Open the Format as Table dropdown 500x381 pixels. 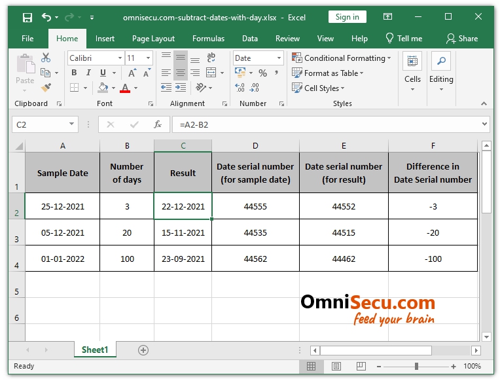pyautogui.click(x=328, y=73)
